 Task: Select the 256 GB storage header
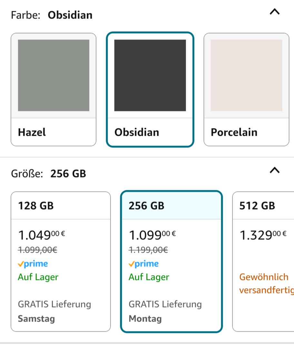coord(146,206)
